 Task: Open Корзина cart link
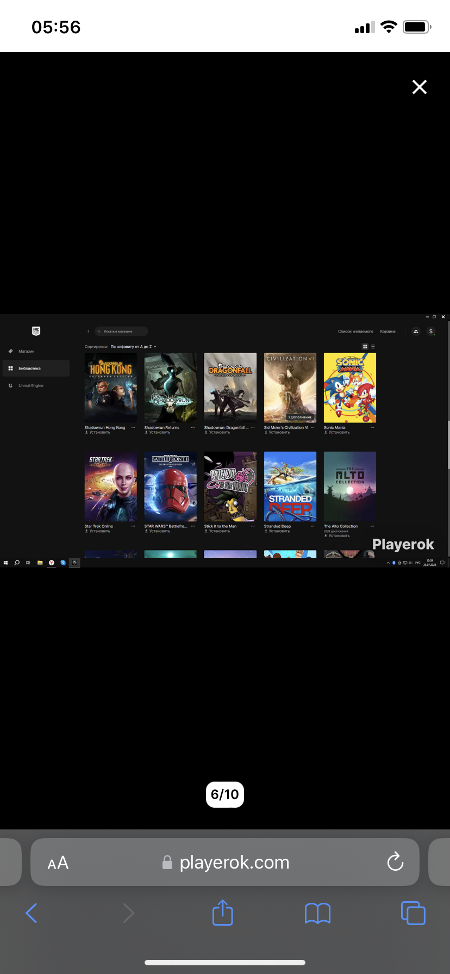(387, 331)
